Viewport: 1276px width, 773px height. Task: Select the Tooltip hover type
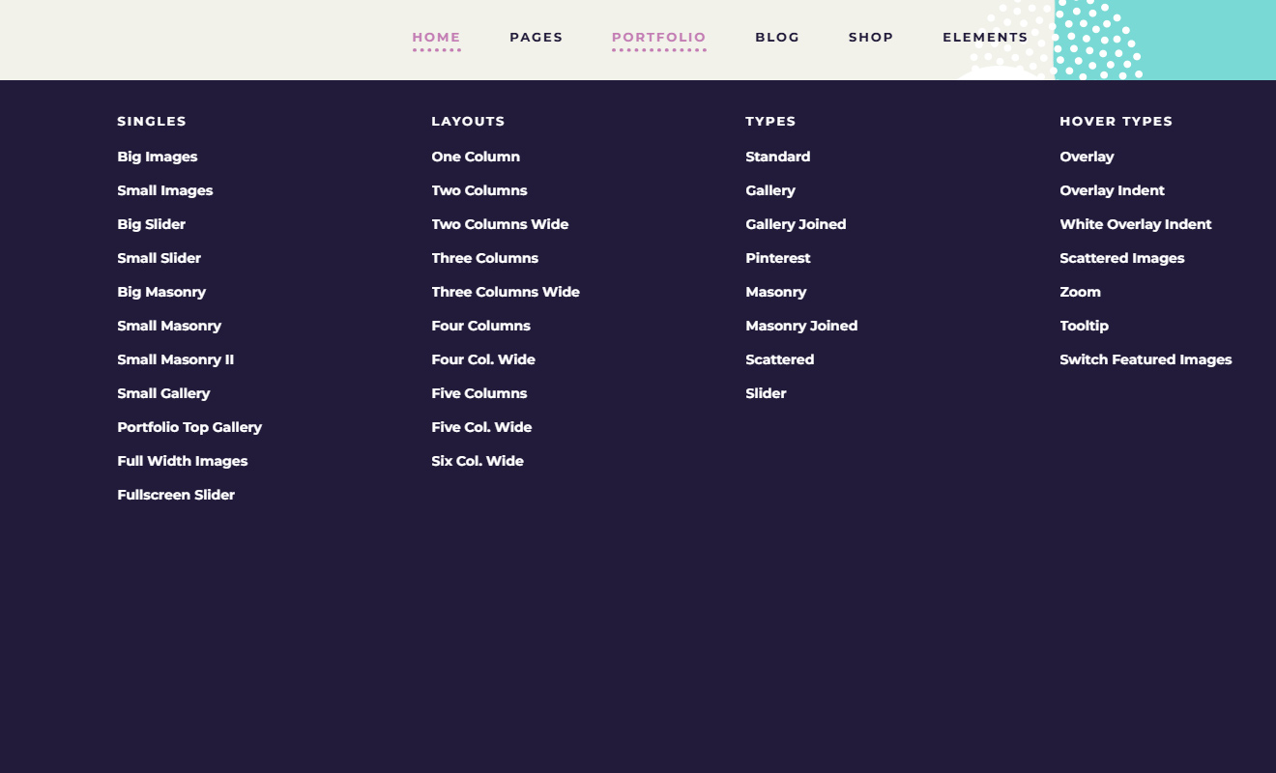1085,326
